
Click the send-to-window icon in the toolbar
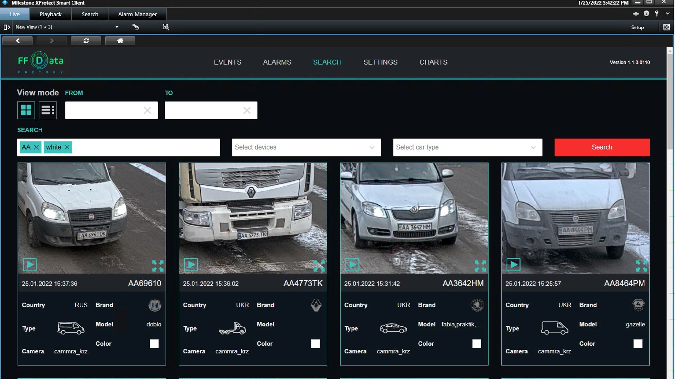pos(136,27)
